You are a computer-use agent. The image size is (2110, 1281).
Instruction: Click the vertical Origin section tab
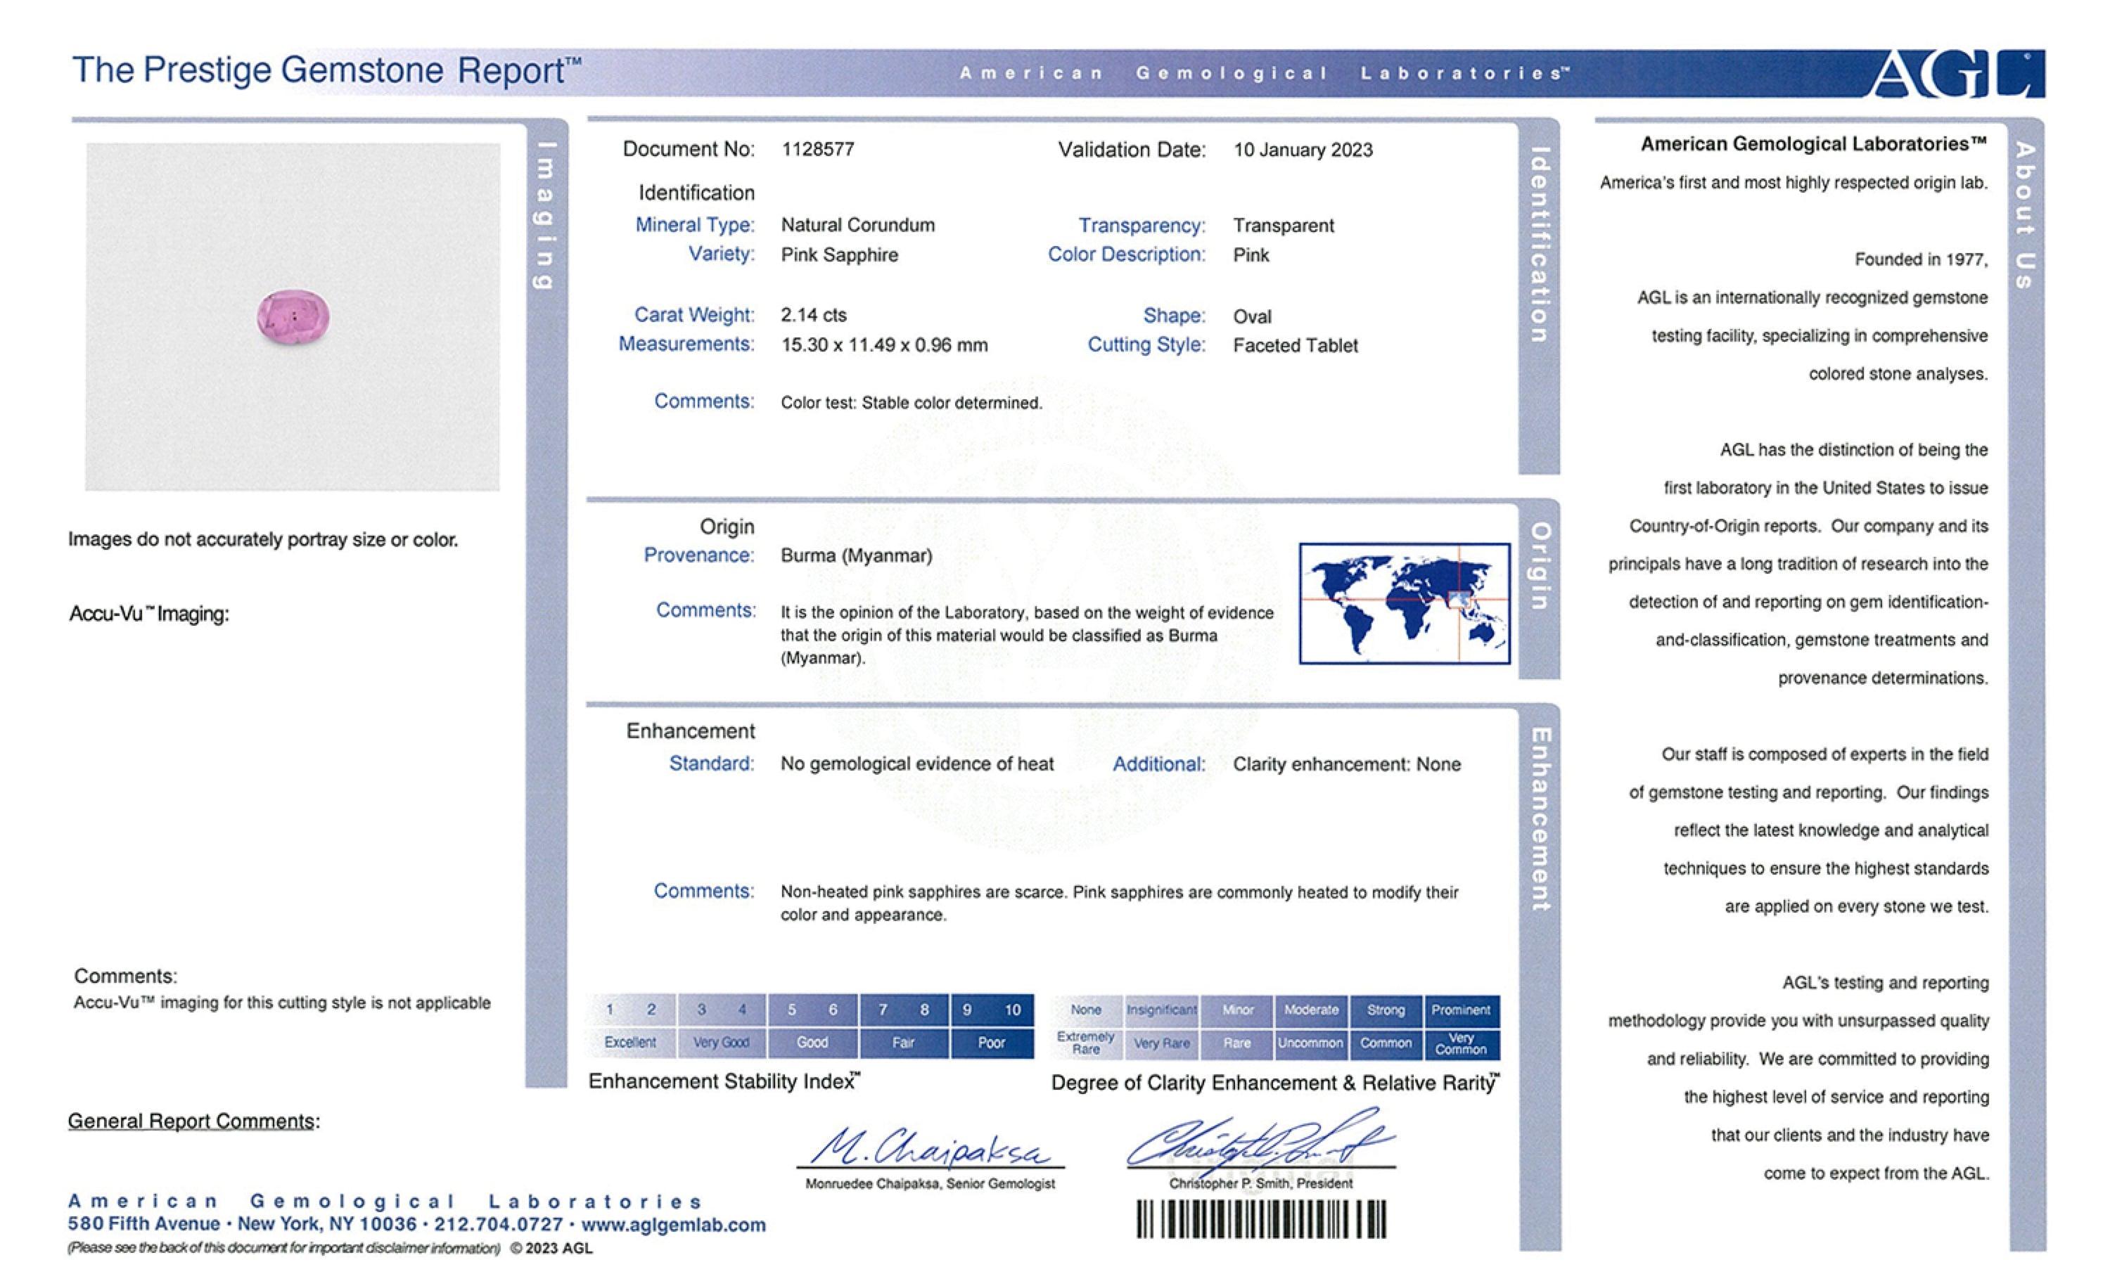pyautogui.click(x=1539, y=567)
